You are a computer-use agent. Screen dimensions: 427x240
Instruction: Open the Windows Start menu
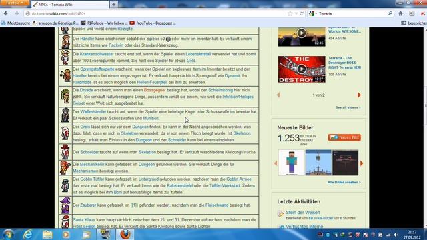[x=8, y=234]
